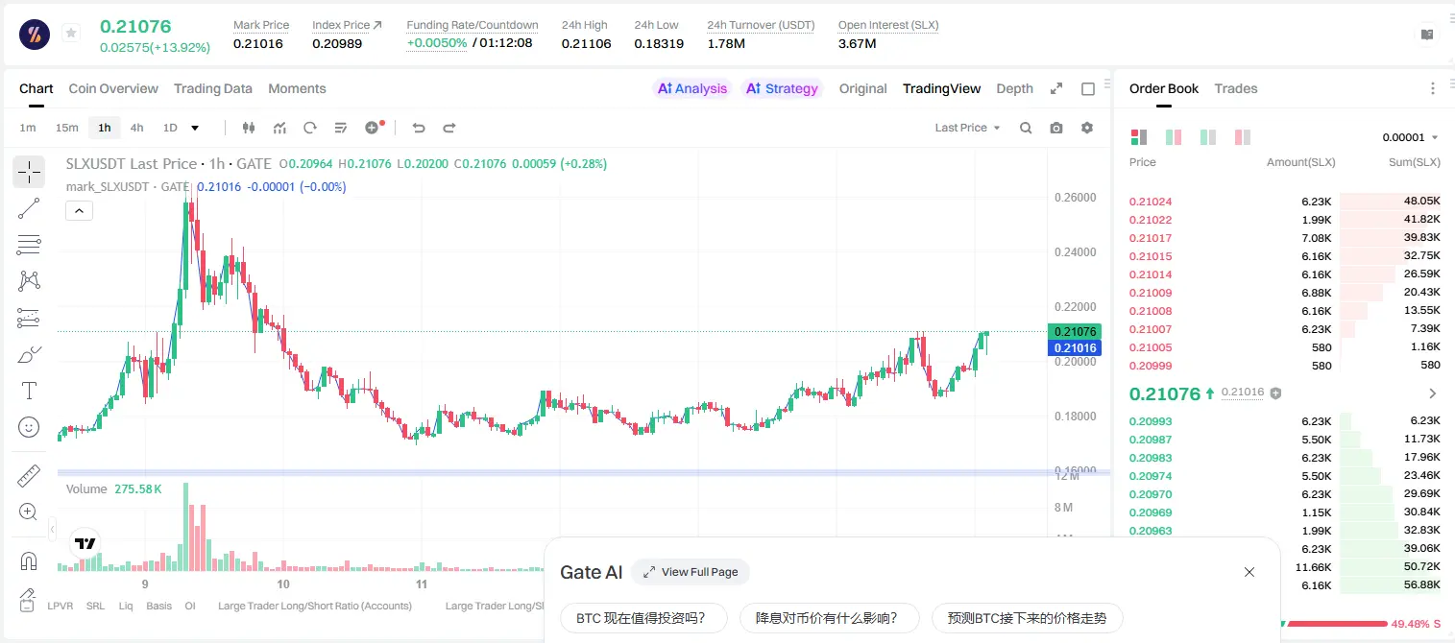This screenshot has width=1455, height=643.
Task: Open the emoji icons tool
Action: [29, 427]
